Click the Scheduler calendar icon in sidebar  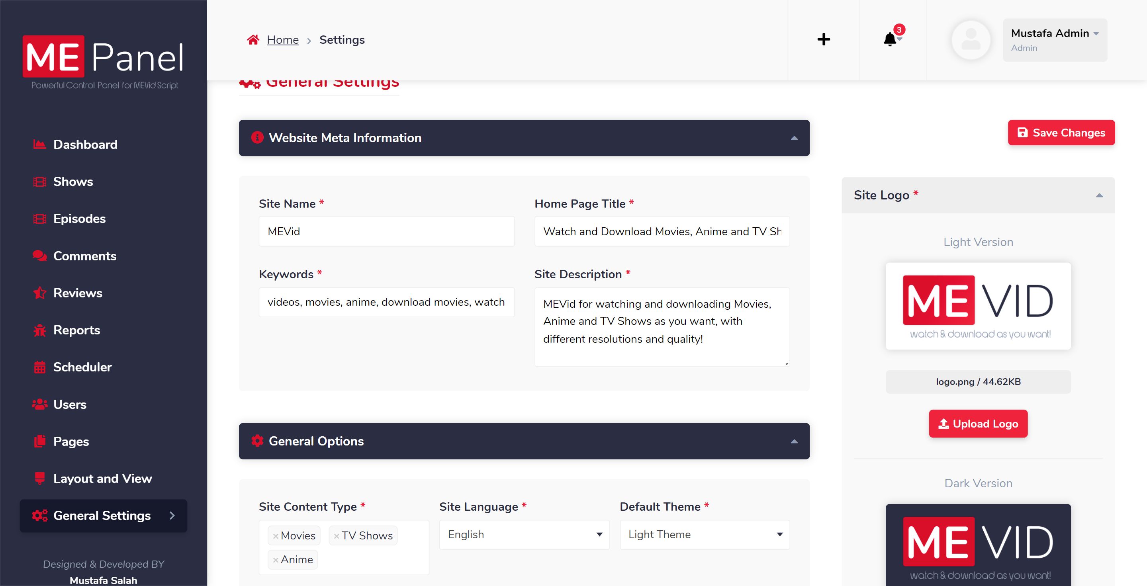pyautogui.click(x=40, y=367)
